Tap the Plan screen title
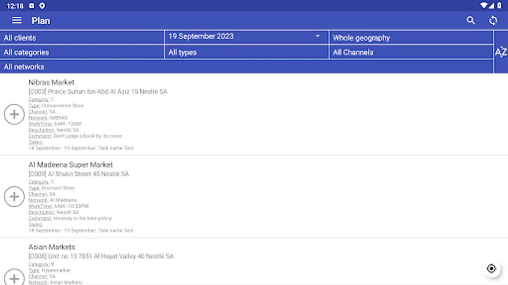This screenshot has height=285, width=508. tap(41, 21)
